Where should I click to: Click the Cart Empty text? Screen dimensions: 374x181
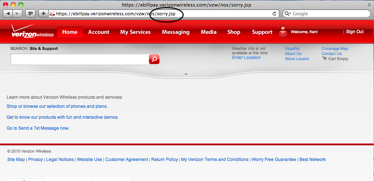coord(338,59)
